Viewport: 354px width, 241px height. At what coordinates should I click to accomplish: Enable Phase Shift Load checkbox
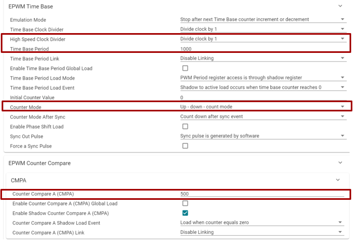click(x=185, y=126)
